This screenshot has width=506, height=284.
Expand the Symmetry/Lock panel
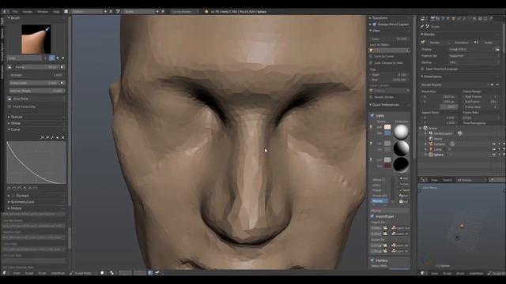(21, 202)
